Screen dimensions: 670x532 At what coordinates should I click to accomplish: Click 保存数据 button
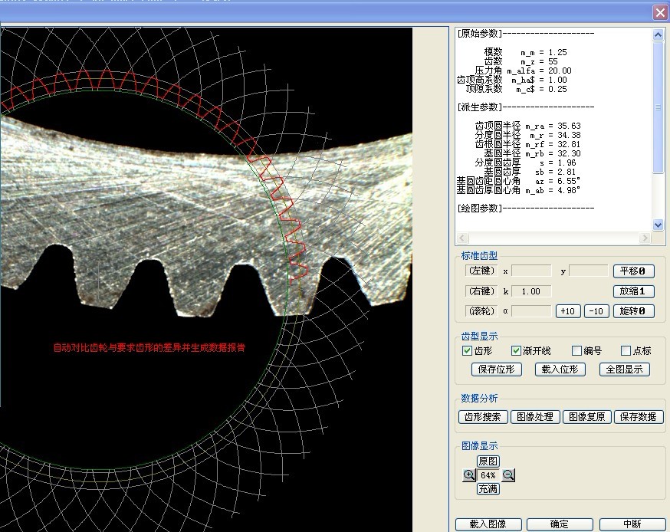[x=639, y=416]
